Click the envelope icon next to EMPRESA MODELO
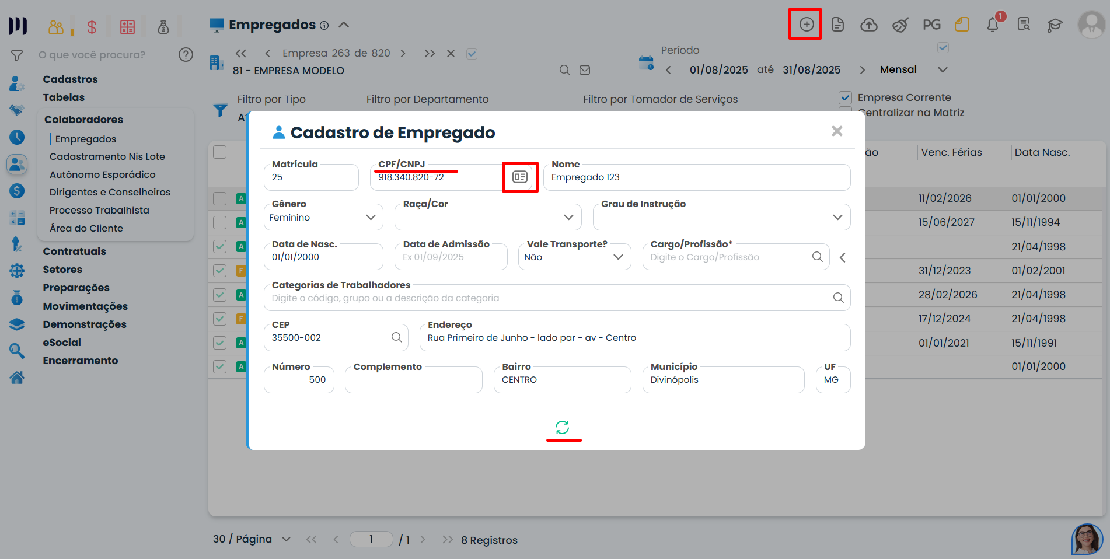 click(x=585, y=70)
